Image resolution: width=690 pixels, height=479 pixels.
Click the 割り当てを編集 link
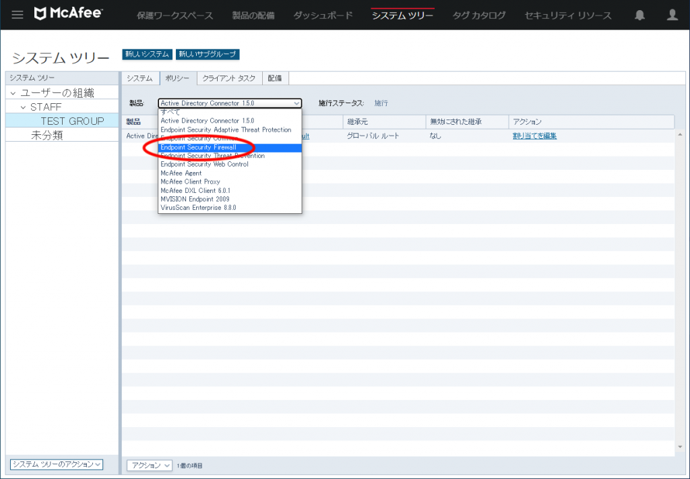[x=534, y=136]
